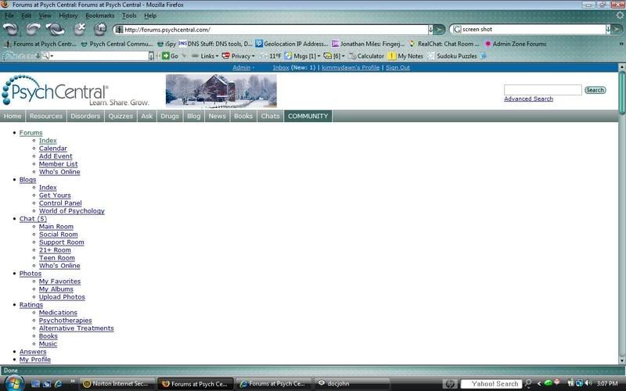Open search bar suggestions dropdown
The width and height of the screenshot is (626, 391).
pyautogui.click(x=608, y=30)
